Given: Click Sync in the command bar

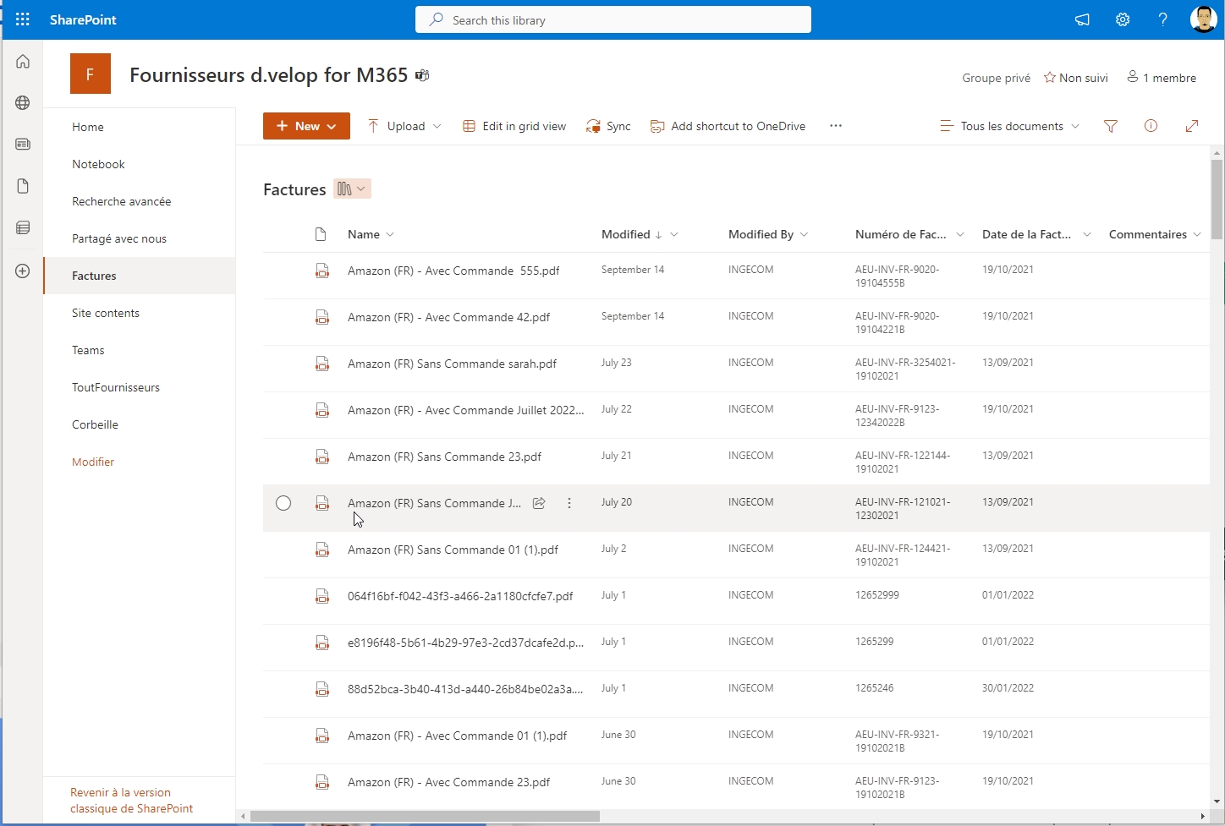Looking at the screenshot, I should pos(608,126).
